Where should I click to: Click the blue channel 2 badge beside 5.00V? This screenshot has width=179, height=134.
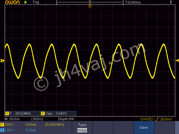point(2,130)
